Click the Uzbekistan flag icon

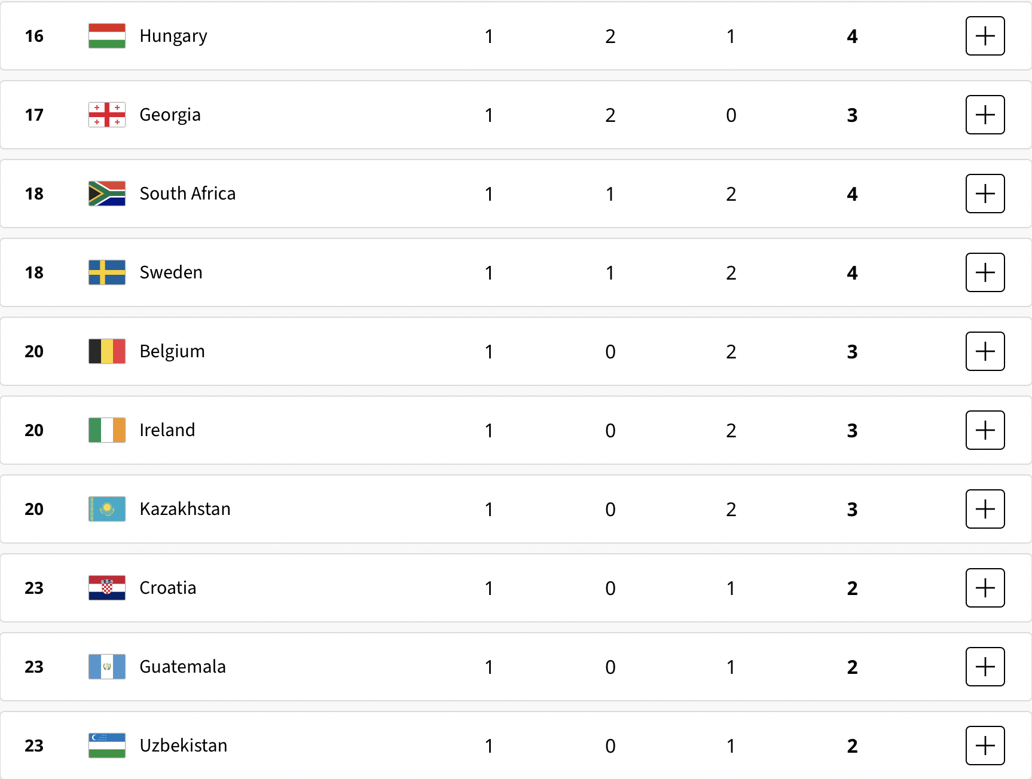click(107, 746)
